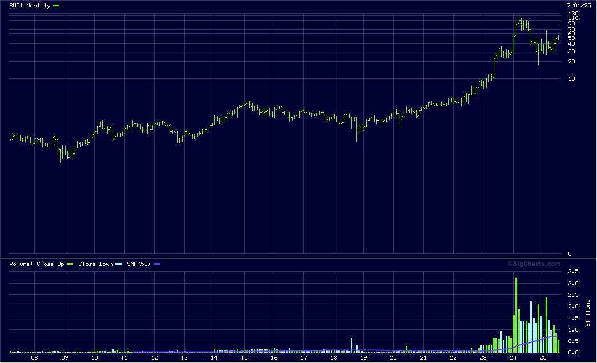
Task: Click the 11 year label on the time axis
Action: 124,358
